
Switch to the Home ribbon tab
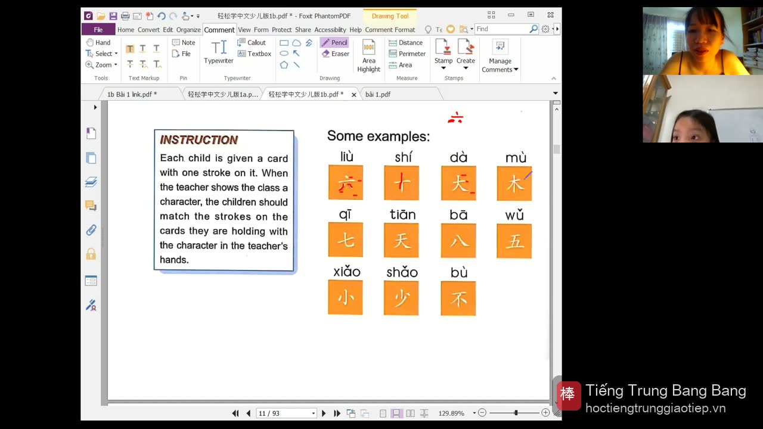(126, 30)
